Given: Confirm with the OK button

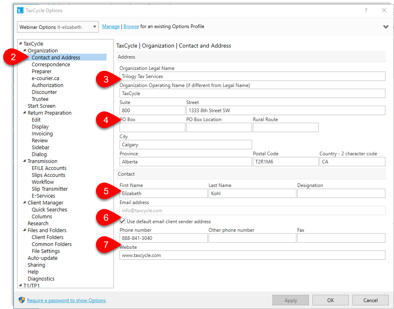Looking at the screenshot, I should [331, 300].
